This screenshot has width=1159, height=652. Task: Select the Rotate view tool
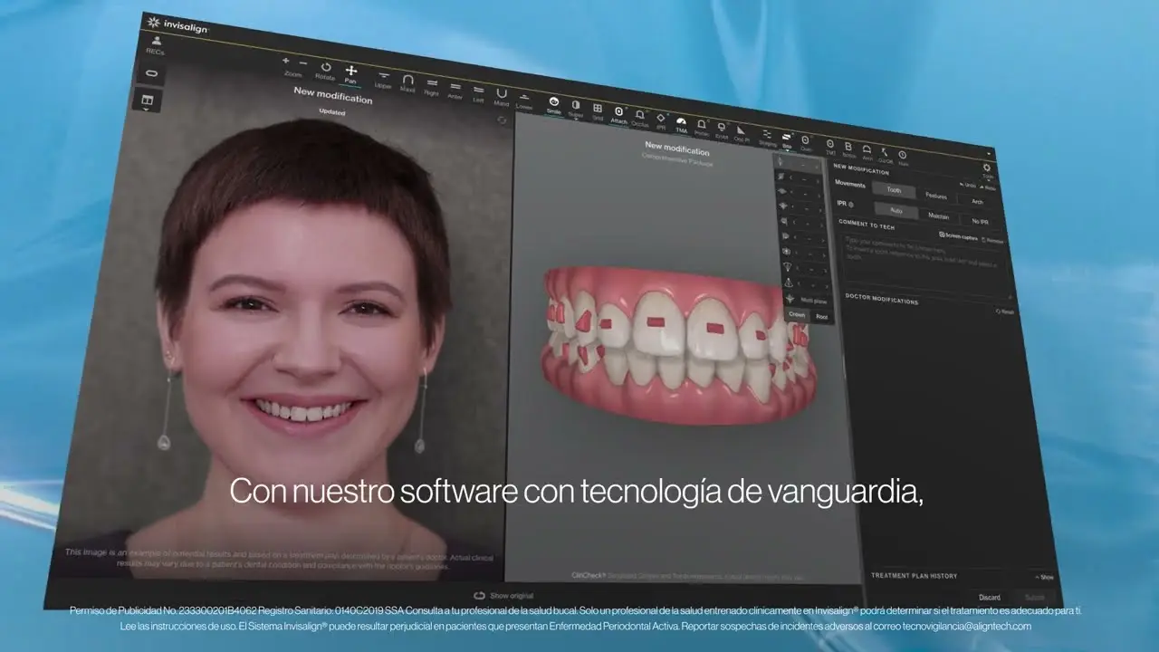(325, 71)
